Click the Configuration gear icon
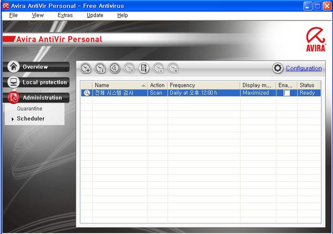Viewport: 333px width, 234px height. [277, 68]
